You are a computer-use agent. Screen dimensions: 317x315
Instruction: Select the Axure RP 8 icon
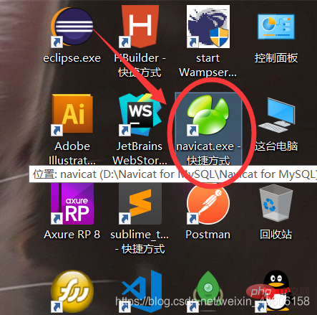click(72, 203)
